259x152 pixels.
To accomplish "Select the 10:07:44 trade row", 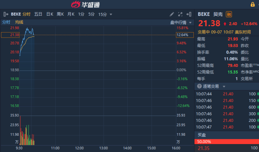I will click(227, 94).
